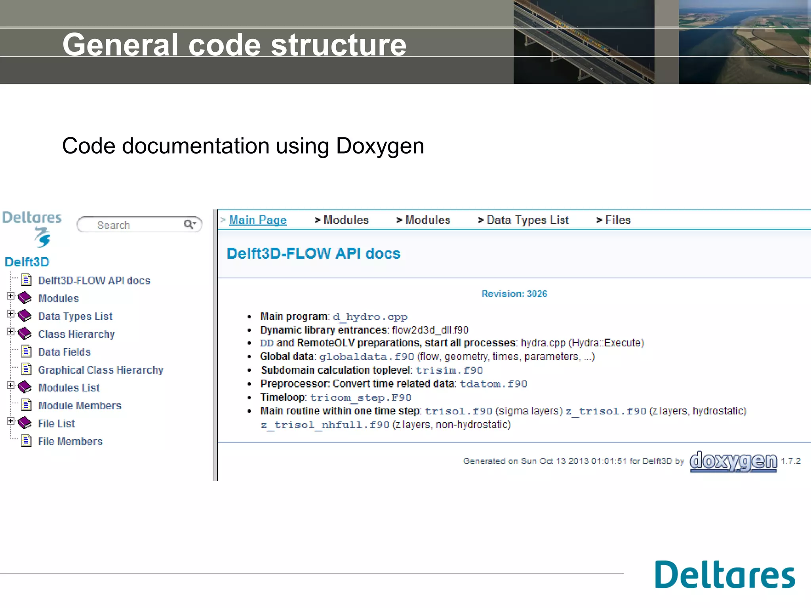Click the flow2d3d_dll.f90 text
811x608 pixels.
tap(430, 330)
